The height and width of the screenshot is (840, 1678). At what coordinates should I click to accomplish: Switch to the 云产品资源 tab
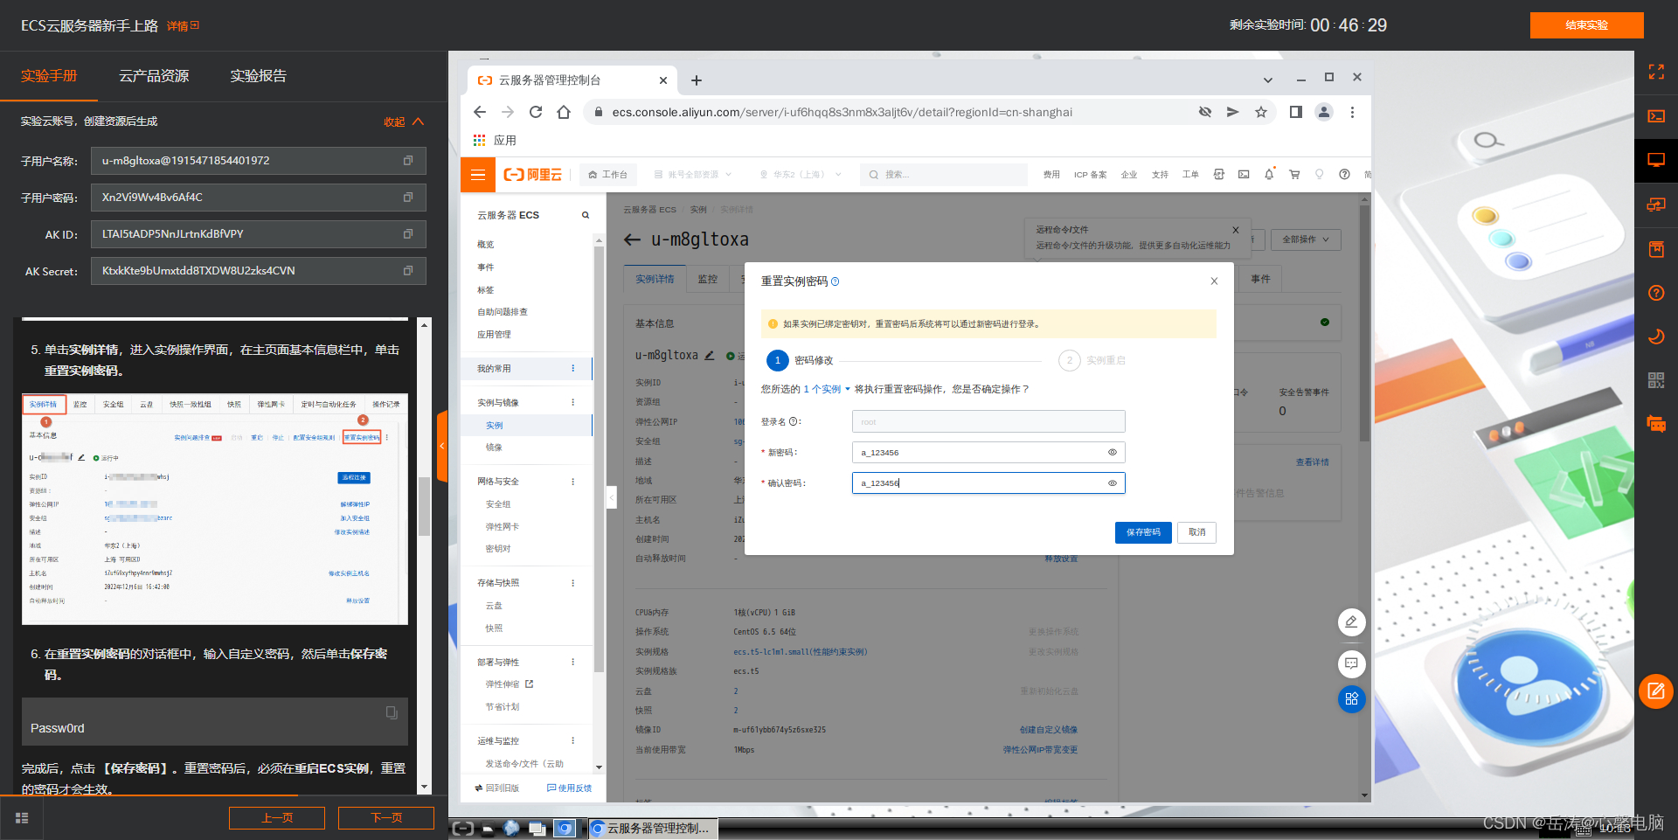tap(154, 76)
